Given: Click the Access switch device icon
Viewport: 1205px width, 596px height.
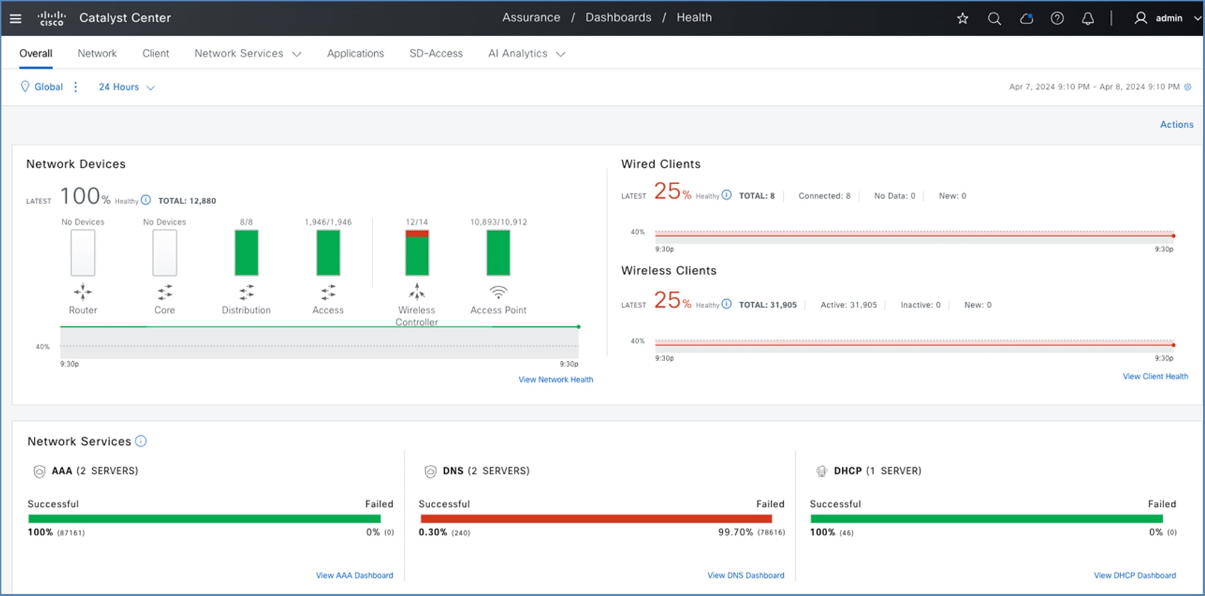Looking at the screenshot, I should tap(328, 293).
